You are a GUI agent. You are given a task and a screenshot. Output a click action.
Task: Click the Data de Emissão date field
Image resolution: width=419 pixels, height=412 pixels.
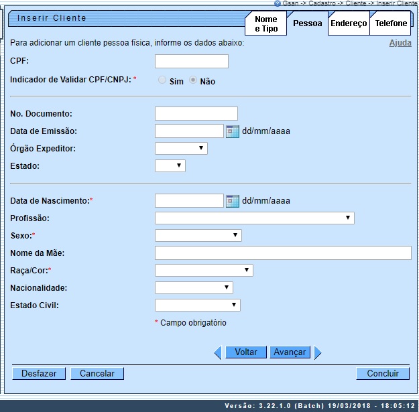click(x=189, y=131)
